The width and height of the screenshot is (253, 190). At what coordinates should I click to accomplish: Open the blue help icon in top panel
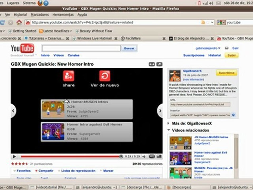[x=46, y=3]
